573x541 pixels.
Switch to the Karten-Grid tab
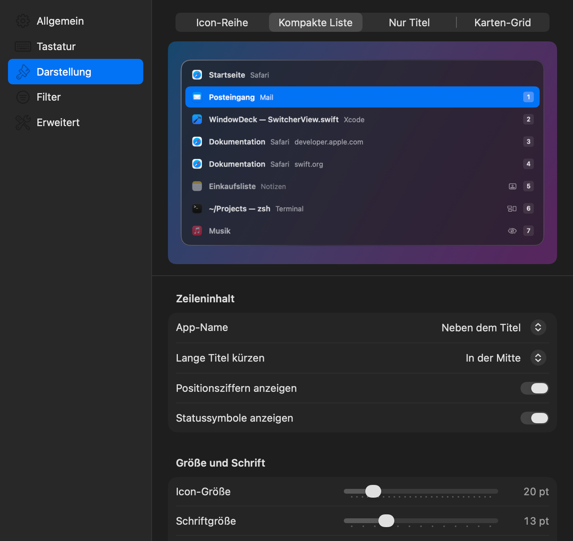pyautogui.click(x=503, y=22)
